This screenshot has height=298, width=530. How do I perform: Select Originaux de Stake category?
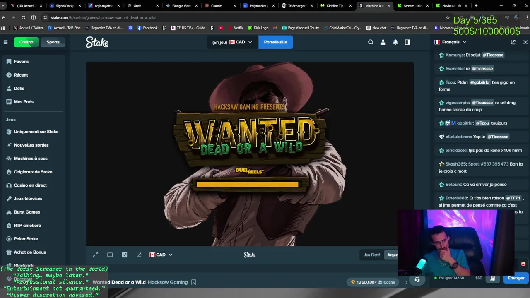(x=32, y=172)
